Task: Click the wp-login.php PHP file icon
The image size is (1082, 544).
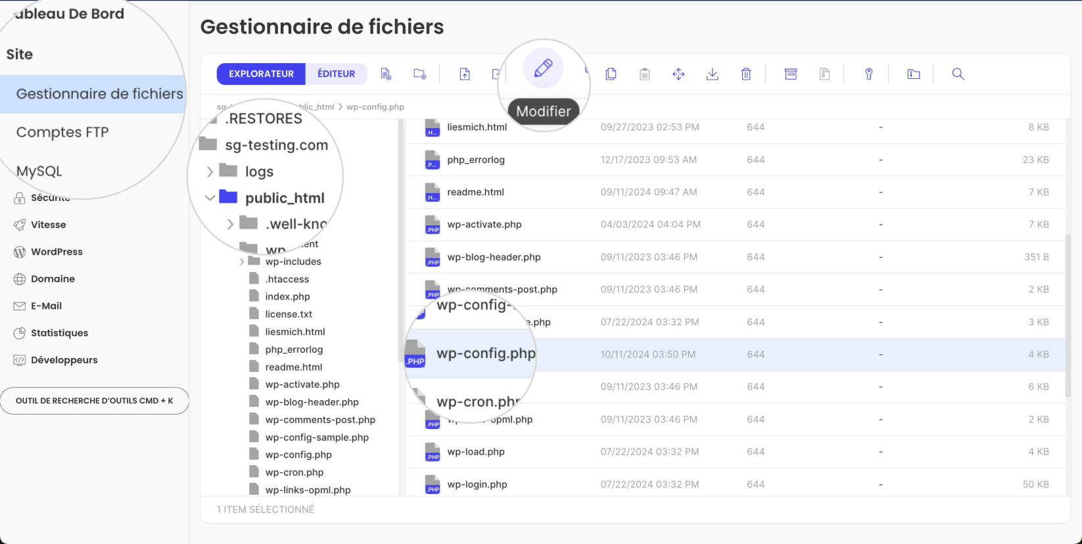Action: point(432,484)
